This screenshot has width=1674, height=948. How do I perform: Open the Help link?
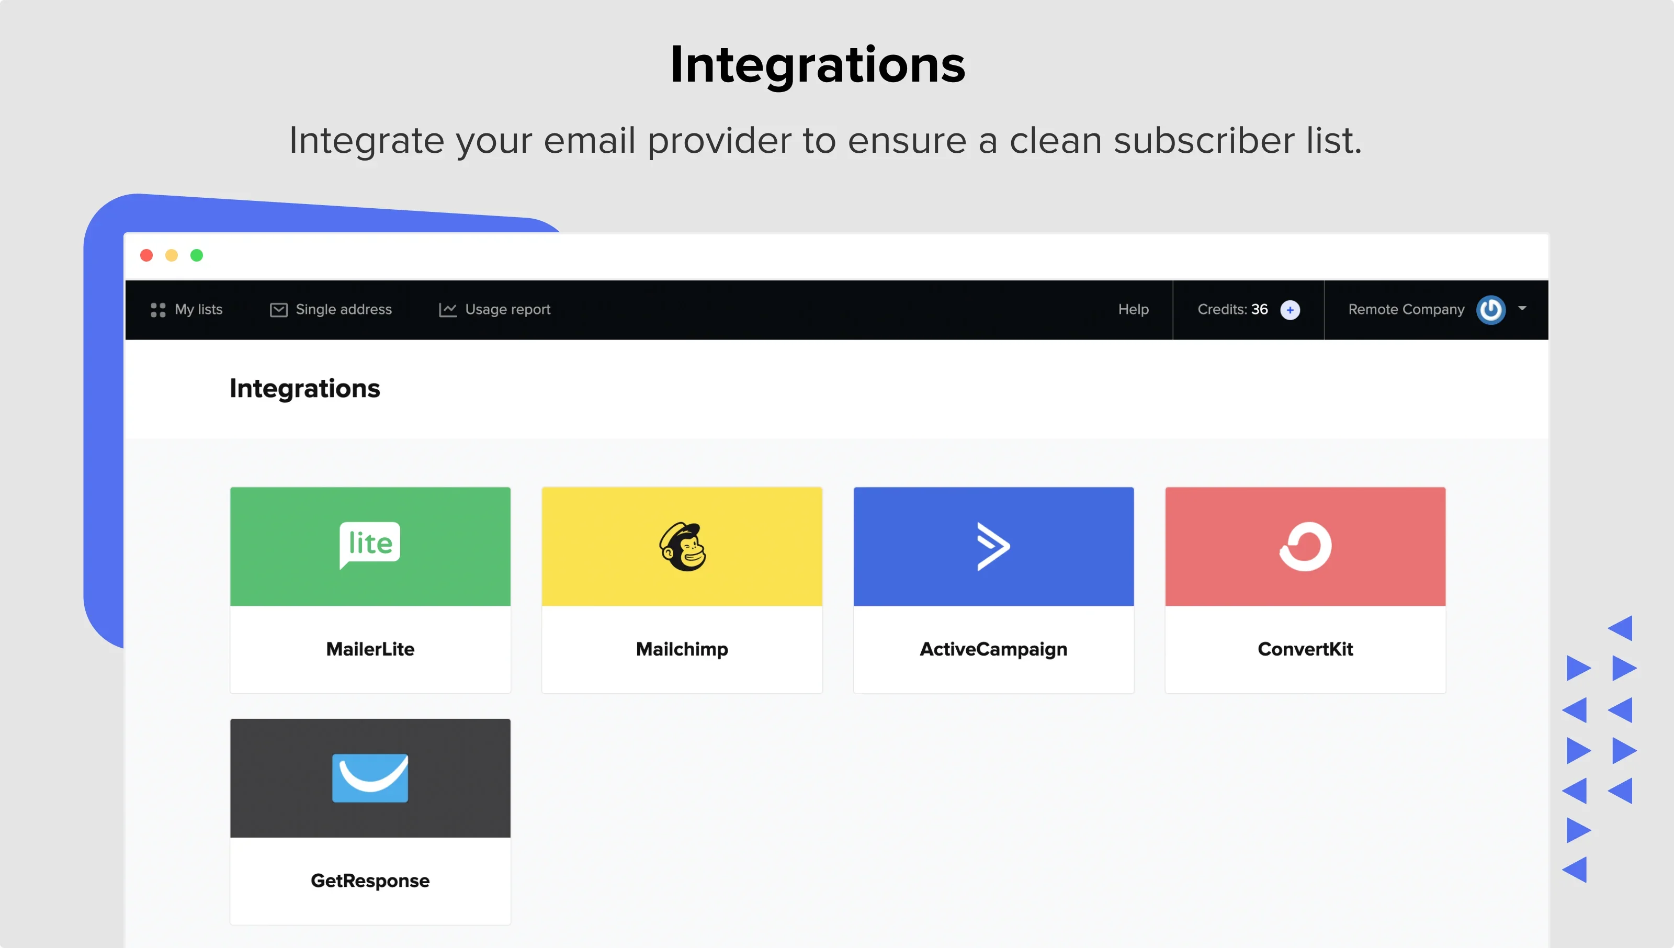[1133, 309]
